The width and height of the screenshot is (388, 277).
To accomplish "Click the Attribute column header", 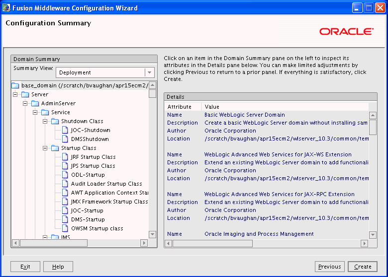I will [x=183, y=107].
